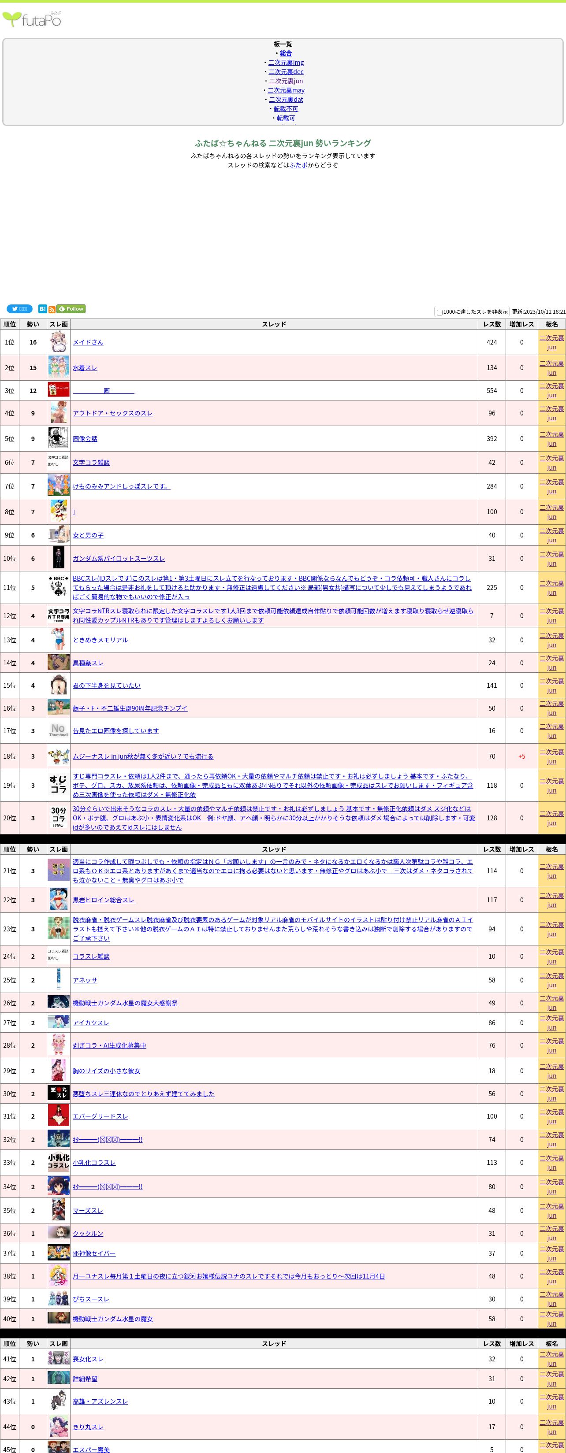The width and height of the screenshot is (566, 1453).
Task: Open the 総合 board link
Action: pyautogui.click(x=286, y=53)
